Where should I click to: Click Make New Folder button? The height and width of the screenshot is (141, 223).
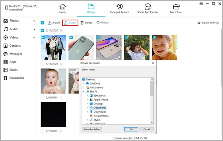pos(92,129)
